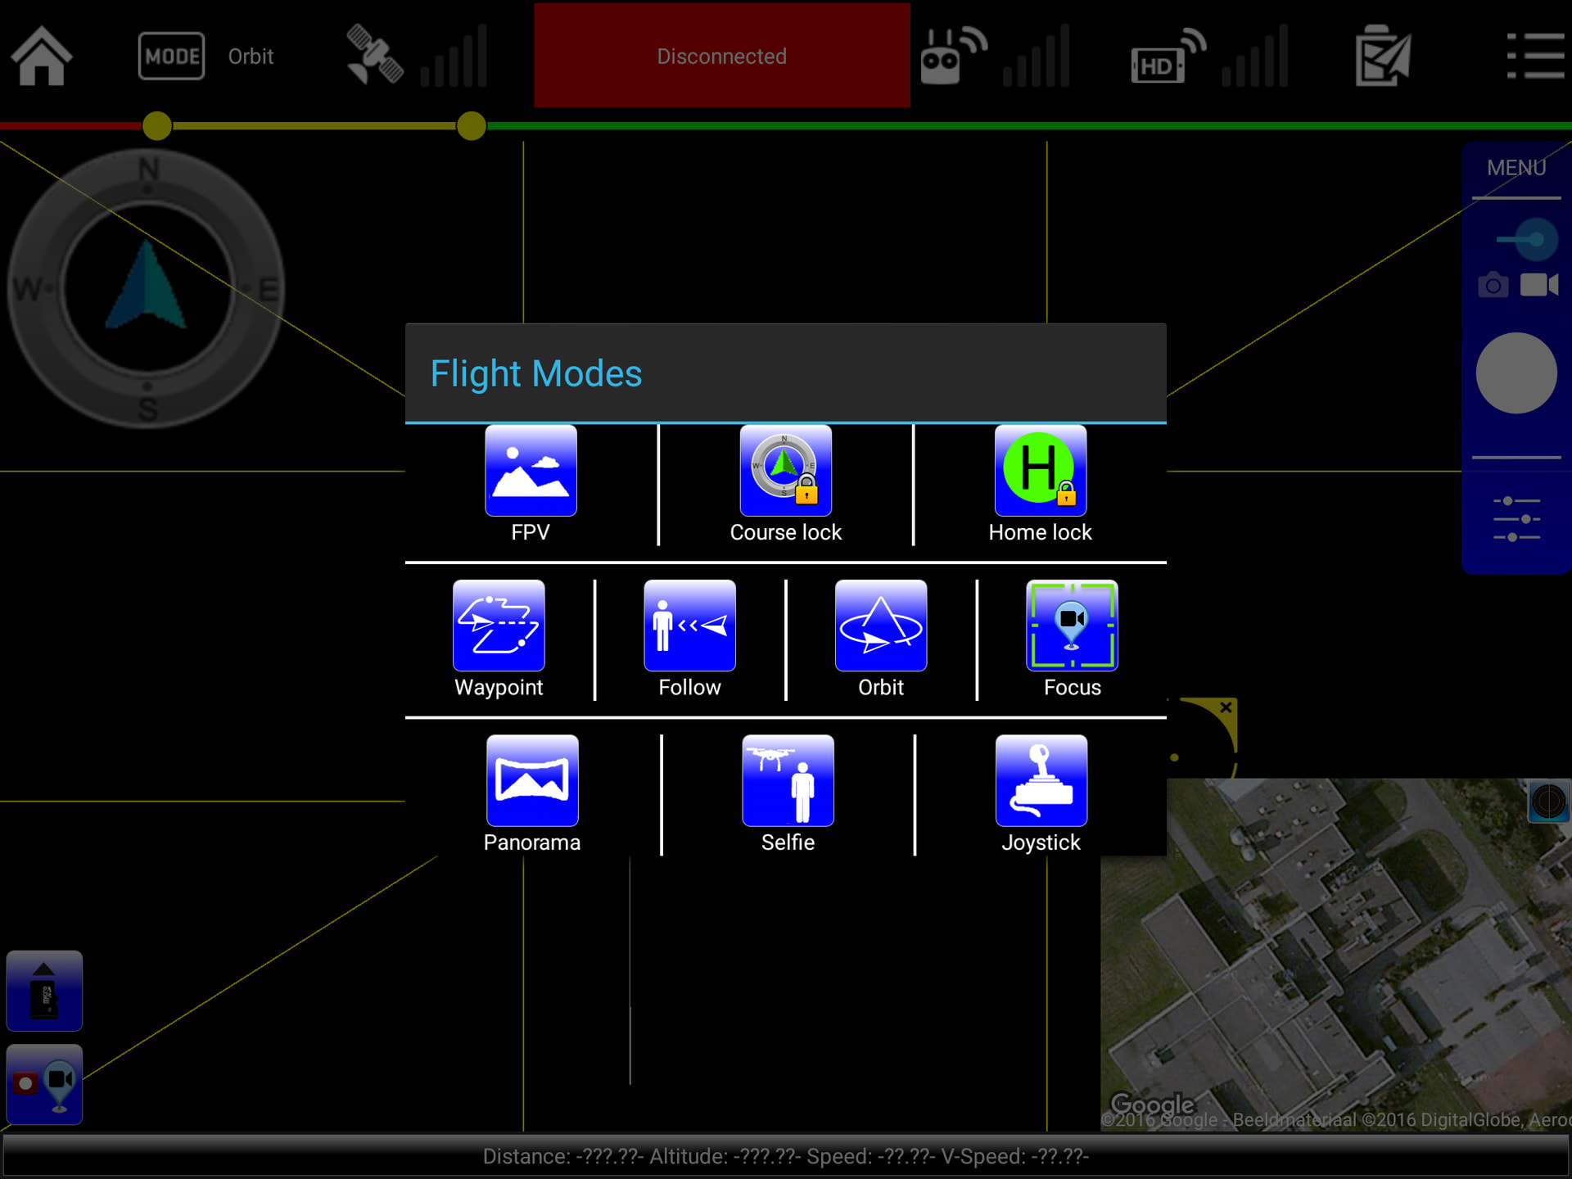Switch to video camera mode
Viewport: 1572px width, 1179px height.
point(1538,285)
